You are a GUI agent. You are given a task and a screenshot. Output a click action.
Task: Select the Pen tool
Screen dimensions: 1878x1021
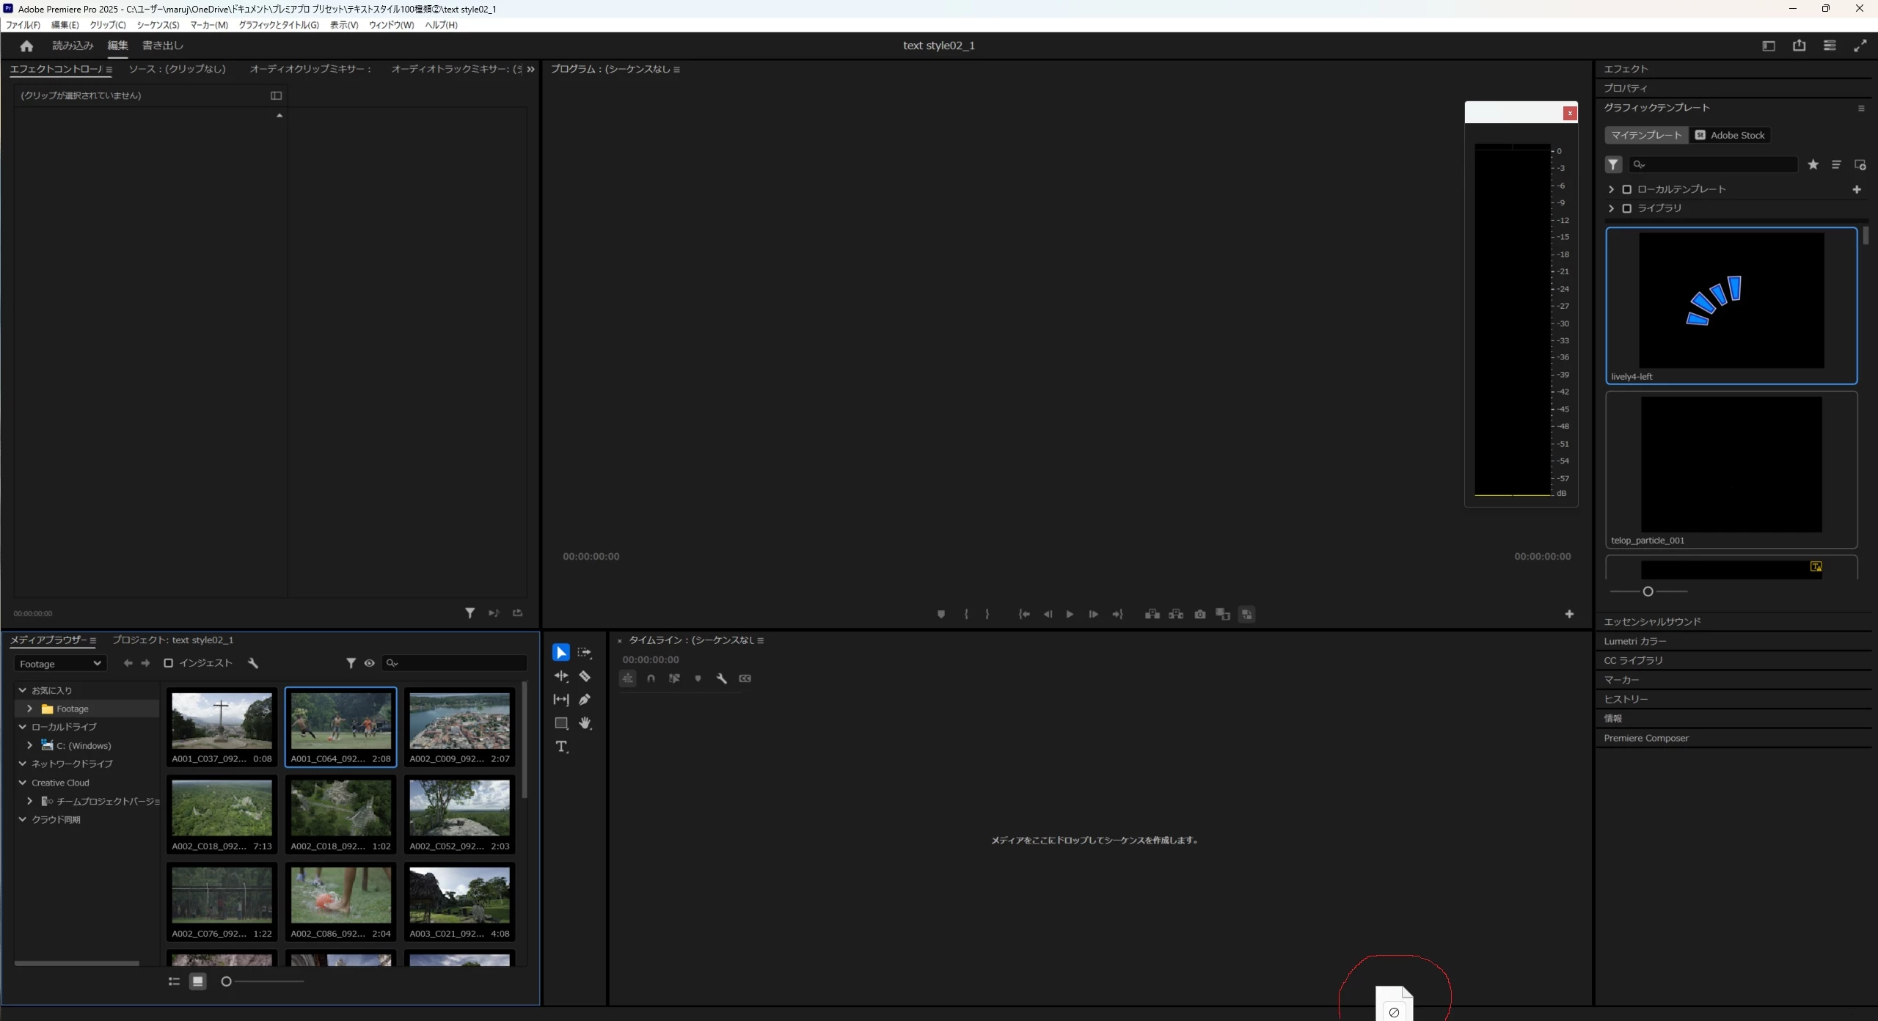pos(585,700)
